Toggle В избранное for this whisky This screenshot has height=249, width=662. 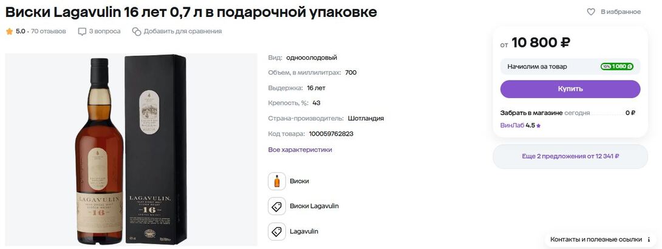(x=620, y=12)
